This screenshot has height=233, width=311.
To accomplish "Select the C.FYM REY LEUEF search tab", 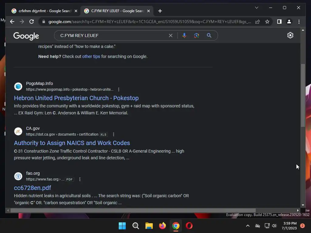I will 117,11.
